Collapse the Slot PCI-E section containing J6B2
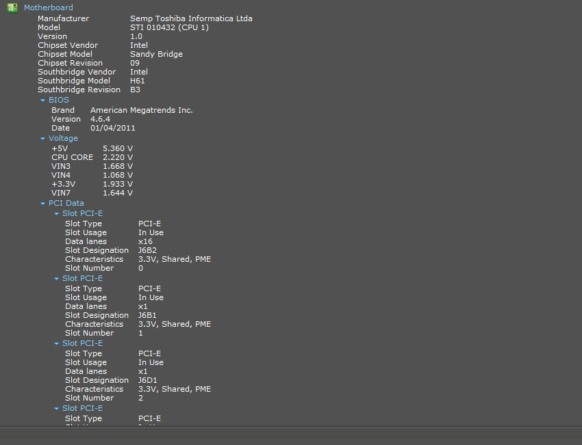This screenshot has width=582, height=445. pos(56,213)
